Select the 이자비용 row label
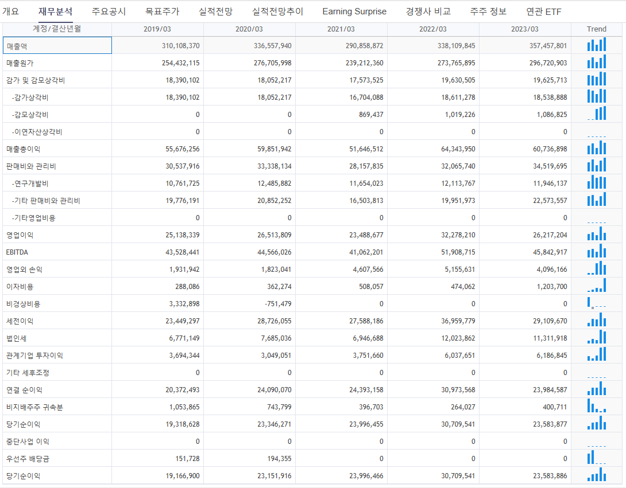 [20, 287]
